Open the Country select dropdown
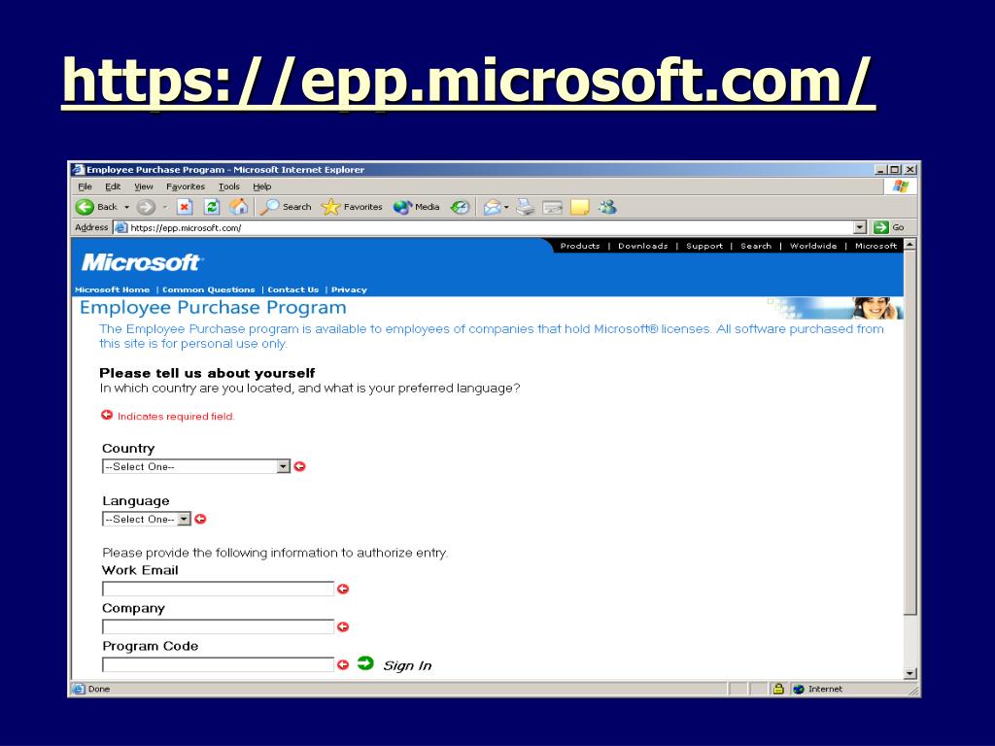 [195, 466]
